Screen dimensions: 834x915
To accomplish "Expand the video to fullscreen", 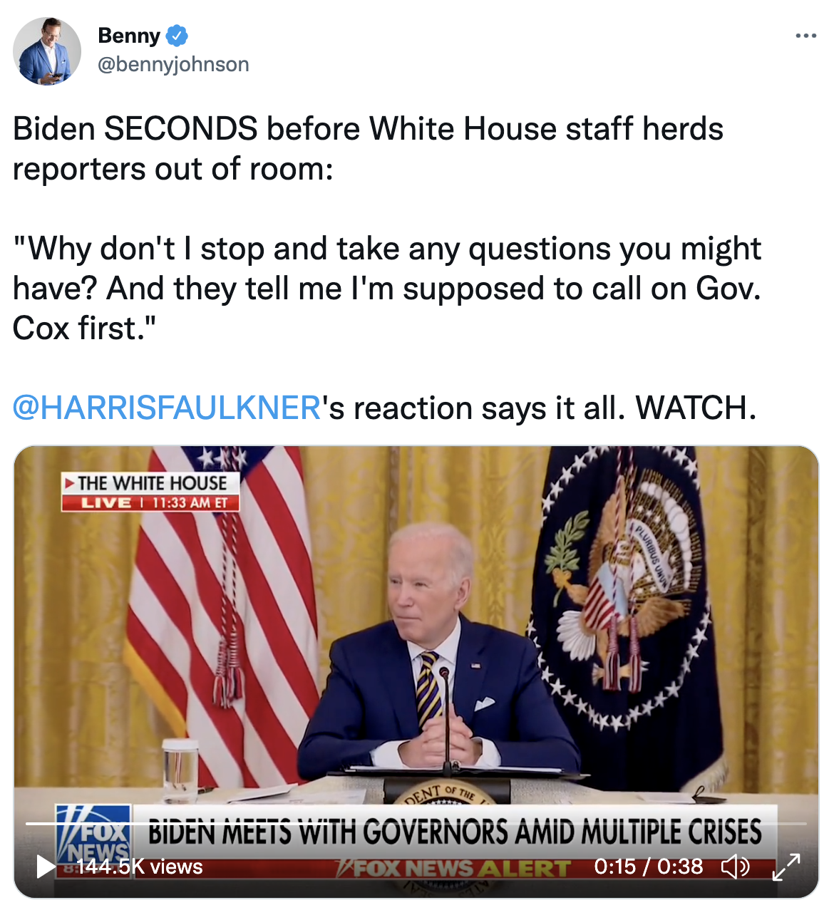I will coord(786,867).
